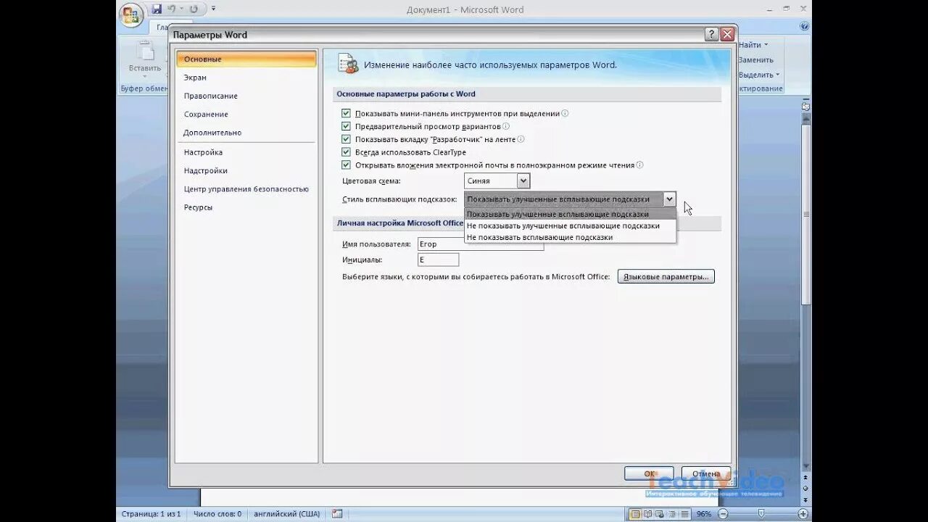Viewport: 928px width, 522px height.
Task: Select Не показывать улучшенные всплывающие подсказки
Action: (x=570, y=225)
